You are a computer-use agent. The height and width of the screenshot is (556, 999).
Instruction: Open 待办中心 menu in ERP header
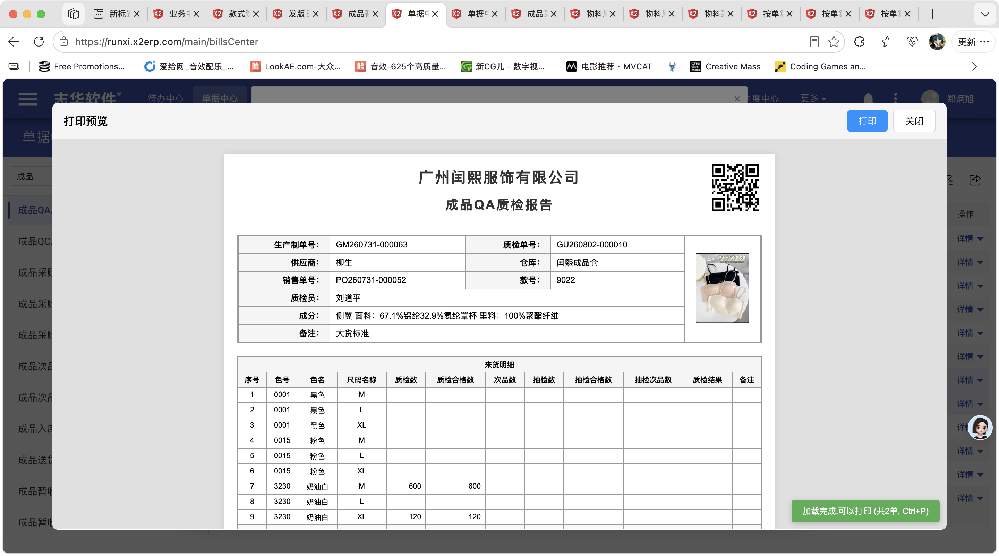pos(165,99)
